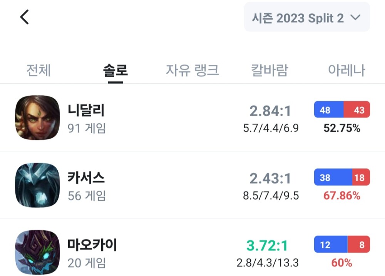Select the 아레나 tab
This screenshot has width=385, height=276.
coord(346,71)
